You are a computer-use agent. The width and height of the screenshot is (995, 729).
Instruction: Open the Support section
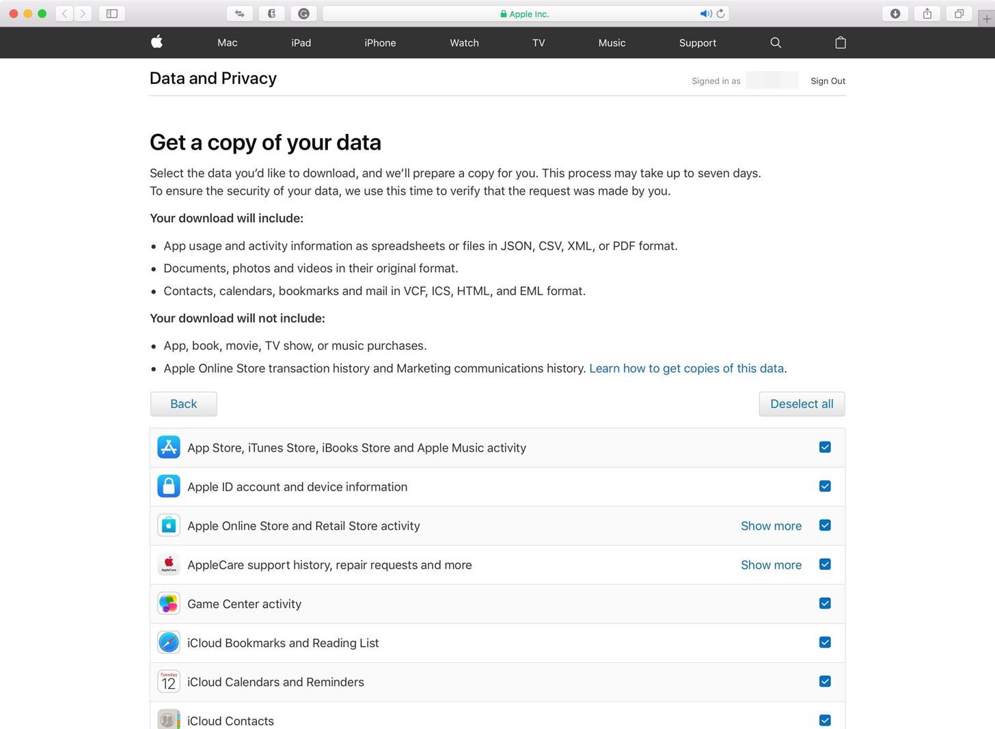tap(697, 42)
